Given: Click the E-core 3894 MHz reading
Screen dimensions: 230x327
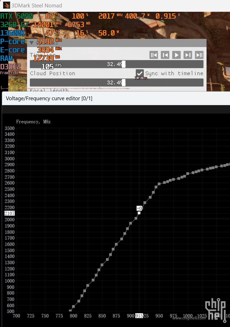Looking at the screenshot, I should [49, 50].
